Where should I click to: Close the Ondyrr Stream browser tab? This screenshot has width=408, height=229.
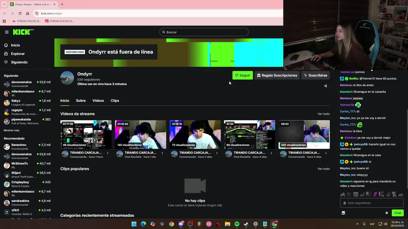54,4
